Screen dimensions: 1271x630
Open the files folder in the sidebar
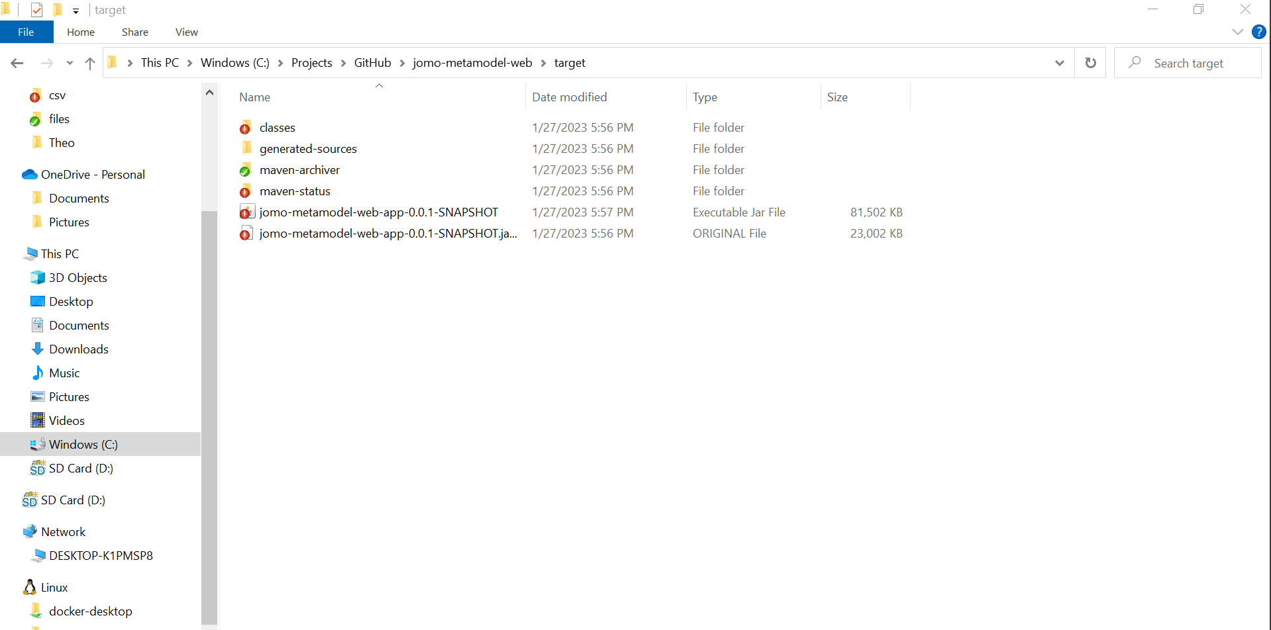click(x=59, y=119)
